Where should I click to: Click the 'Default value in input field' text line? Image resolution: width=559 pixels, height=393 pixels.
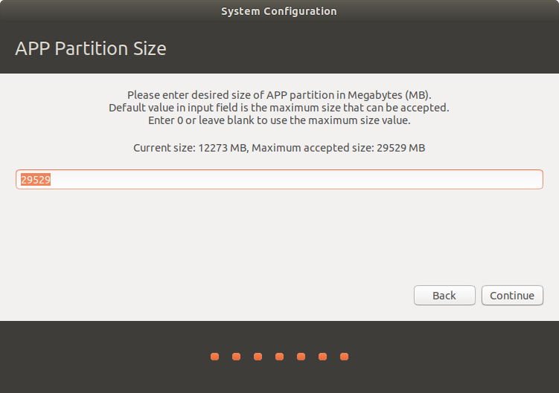tap(279, 107)
